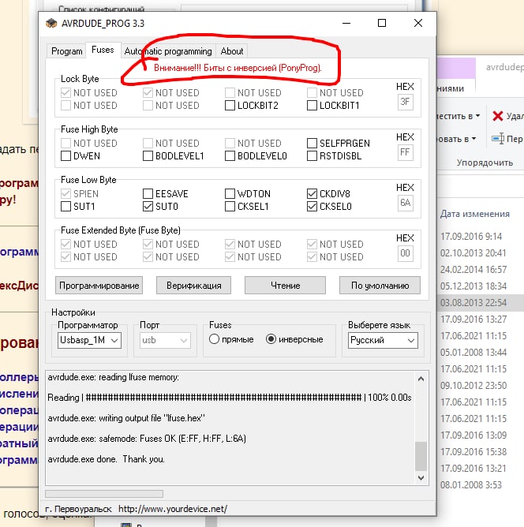Click the log scroll down arrow
Image resolution: width=524 pixels, height=527 pixels.
(x=421, y=477)
